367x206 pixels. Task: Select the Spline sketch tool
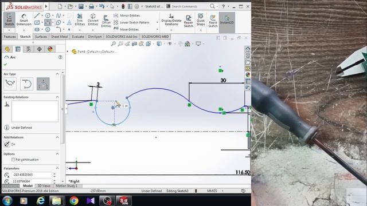coord(58,15)
